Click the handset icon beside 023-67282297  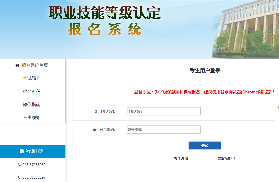[19, 177]
